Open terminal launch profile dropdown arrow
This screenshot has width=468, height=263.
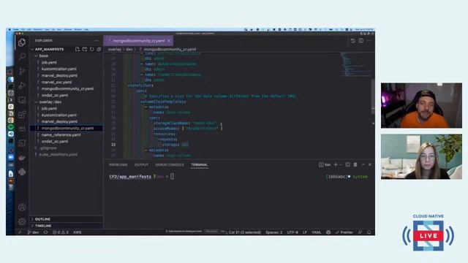(x=341, y=164)
